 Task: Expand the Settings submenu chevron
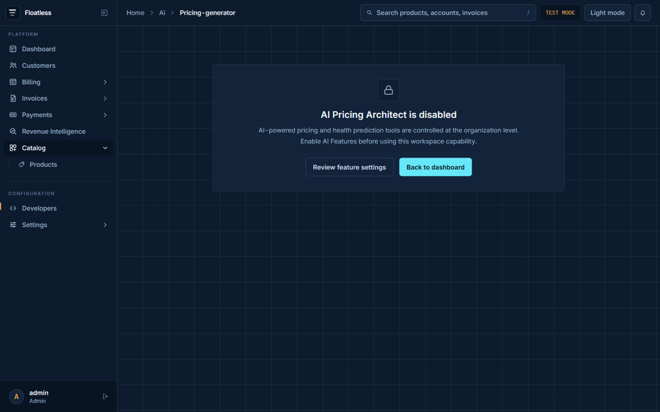pyautogui.click(x=105, y=225)
